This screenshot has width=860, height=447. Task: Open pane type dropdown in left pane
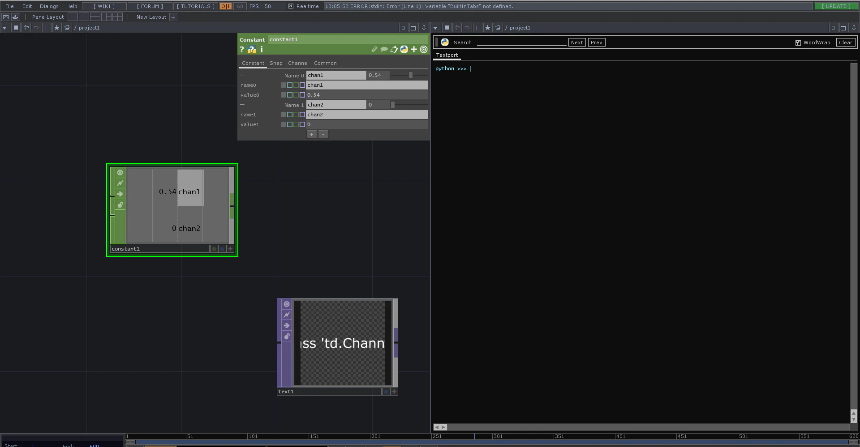tap(4, 28)
